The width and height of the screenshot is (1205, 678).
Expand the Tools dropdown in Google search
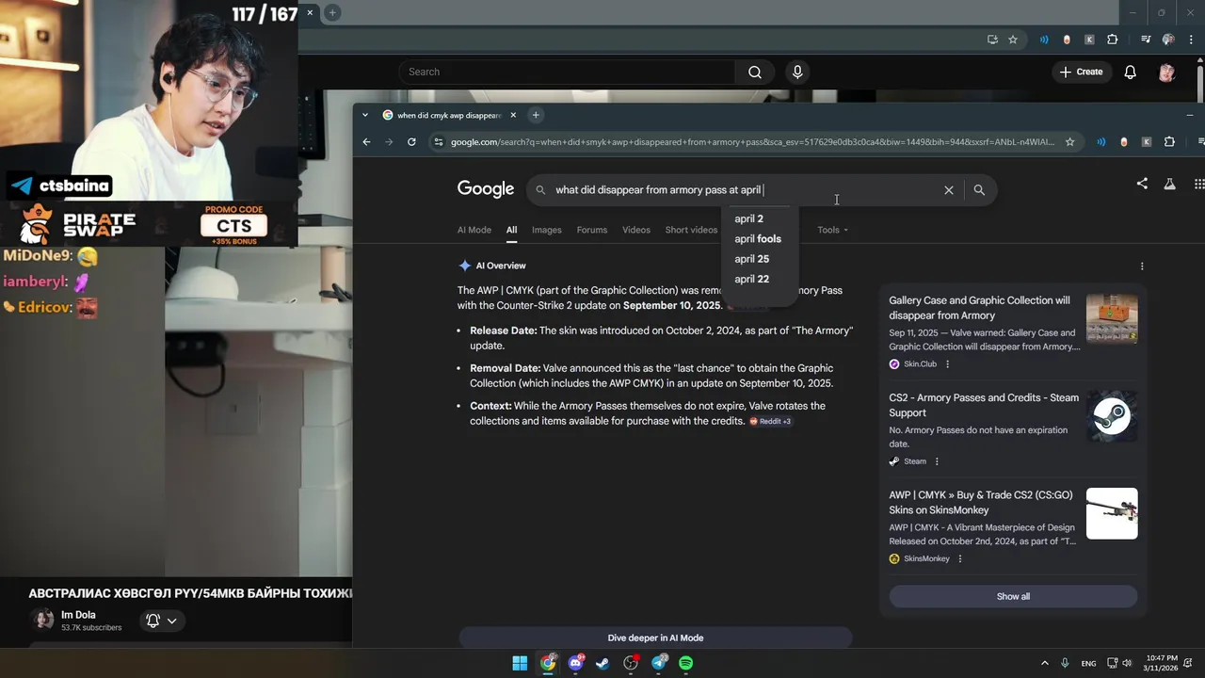(x=832, y=230)
